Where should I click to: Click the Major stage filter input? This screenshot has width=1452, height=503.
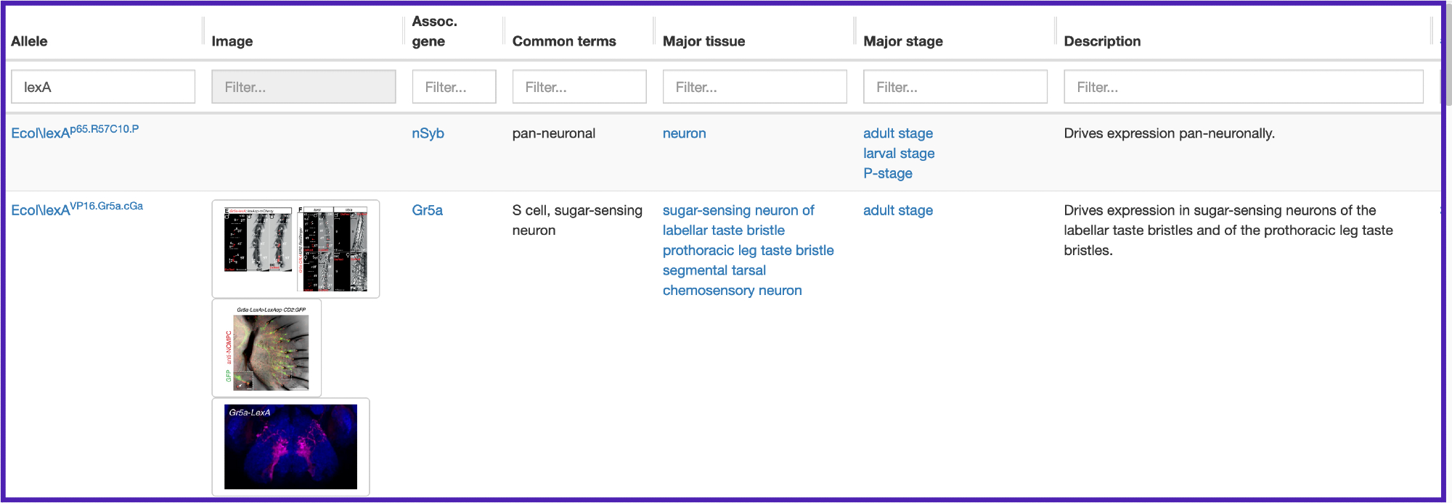click(955, 87)
